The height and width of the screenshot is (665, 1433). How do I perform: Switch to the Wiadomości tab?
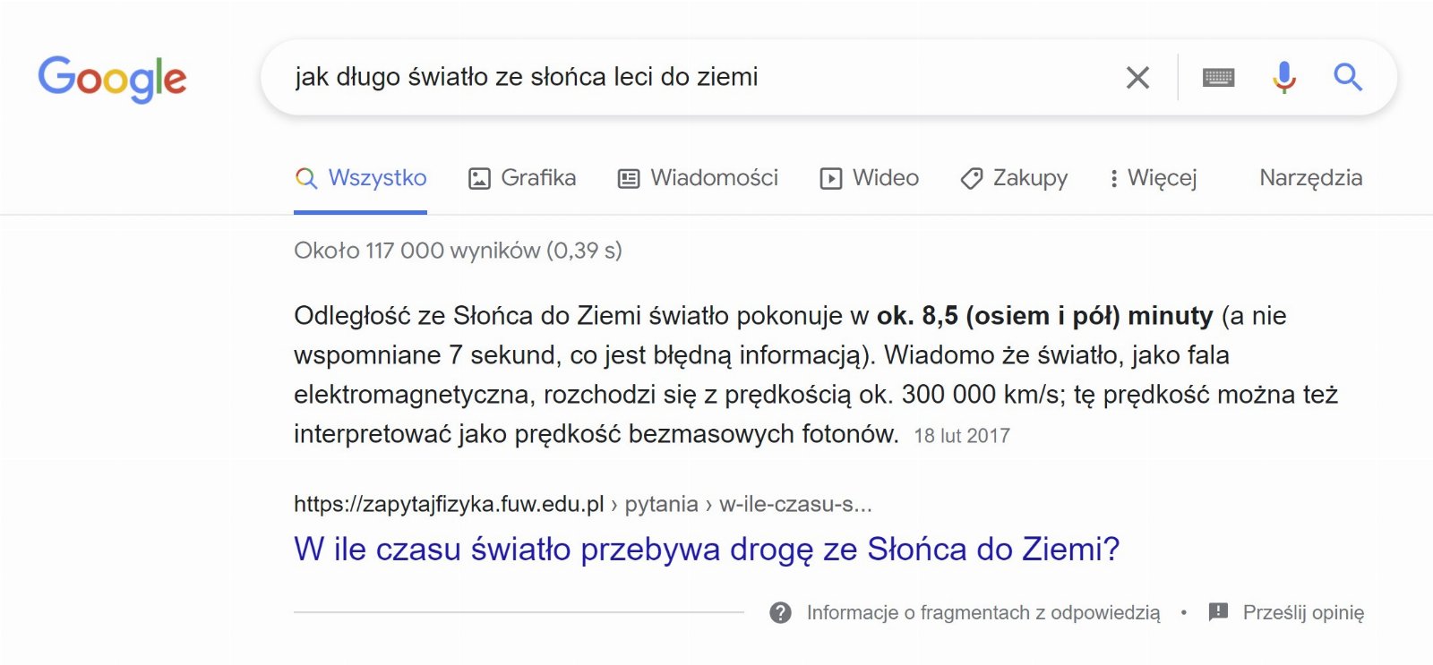(698, 178)
